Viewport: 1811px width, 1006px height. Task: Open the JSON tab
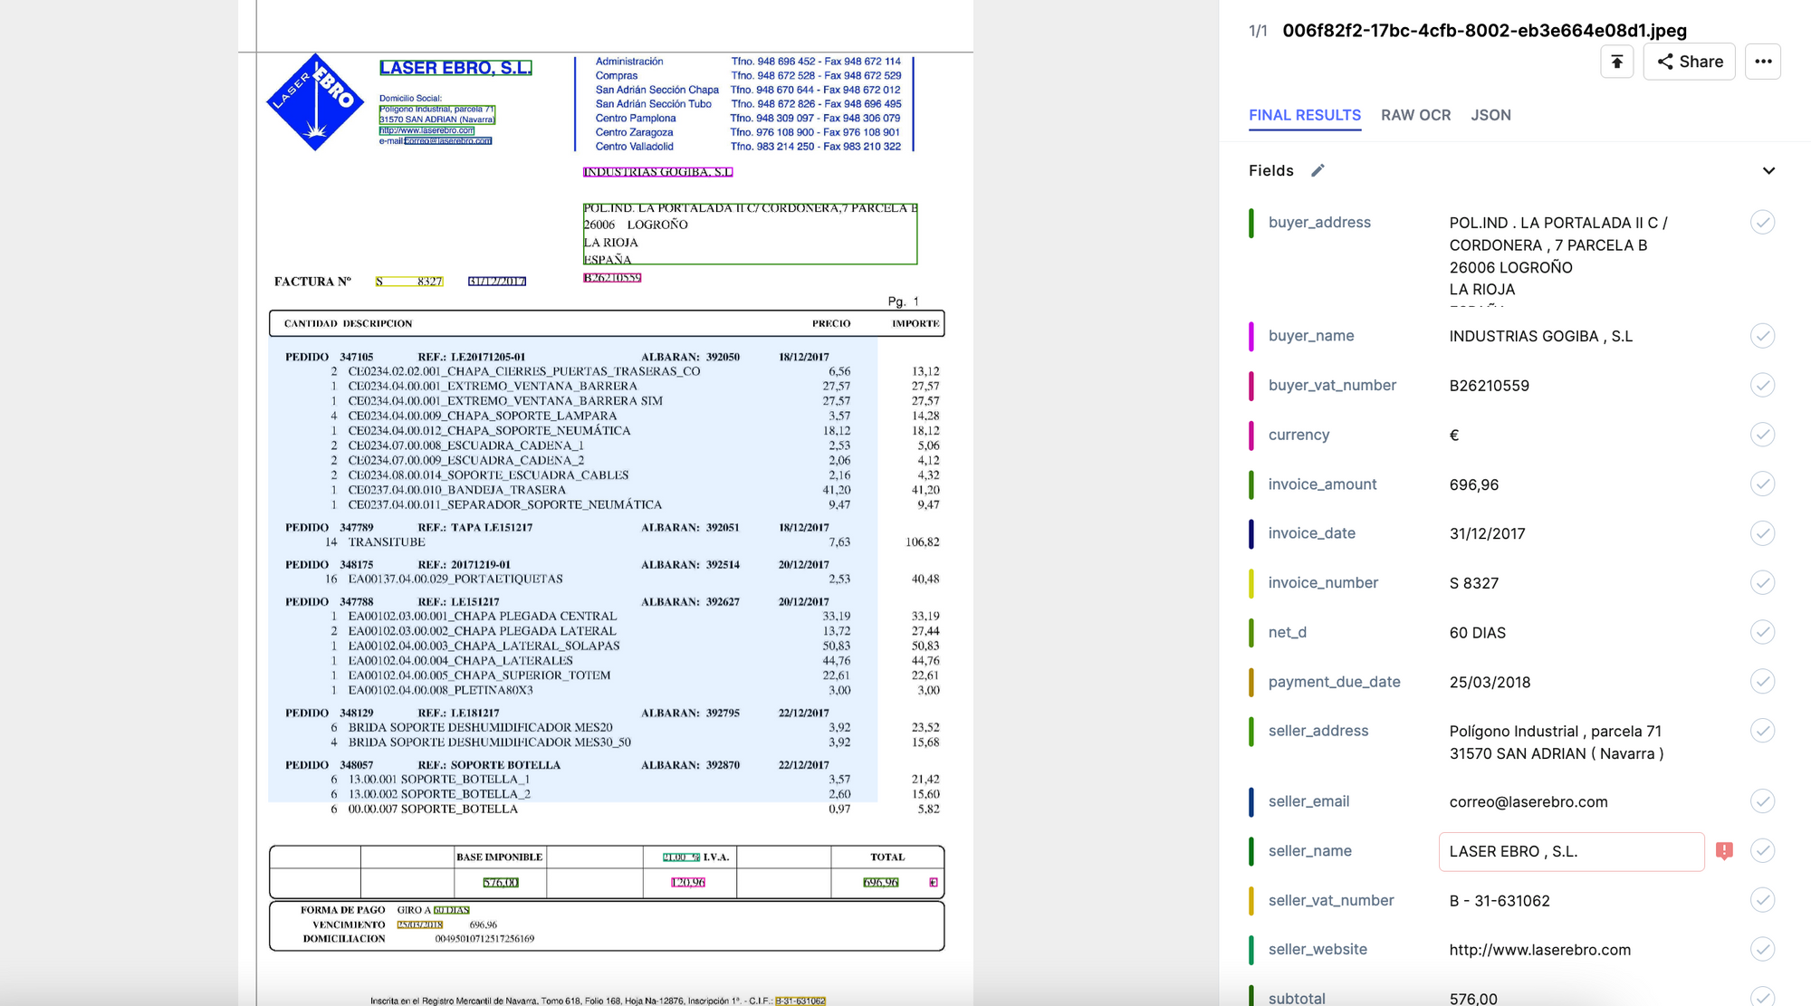click(x=1490, y=115)
